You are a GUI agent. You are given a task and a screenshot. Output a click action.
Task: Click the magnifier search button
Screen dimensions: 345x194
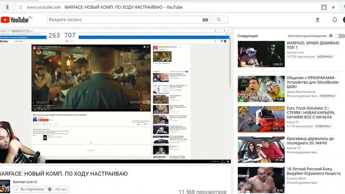(x=219, y=19)
